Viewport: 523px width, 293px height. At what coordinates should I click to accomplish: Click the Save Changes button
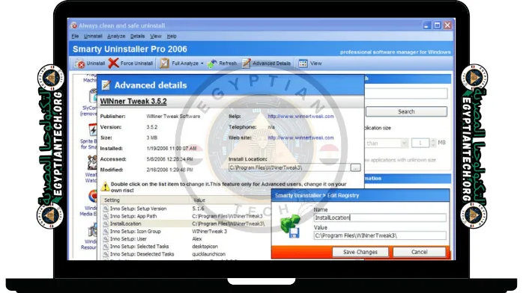(x=360, y=252)
